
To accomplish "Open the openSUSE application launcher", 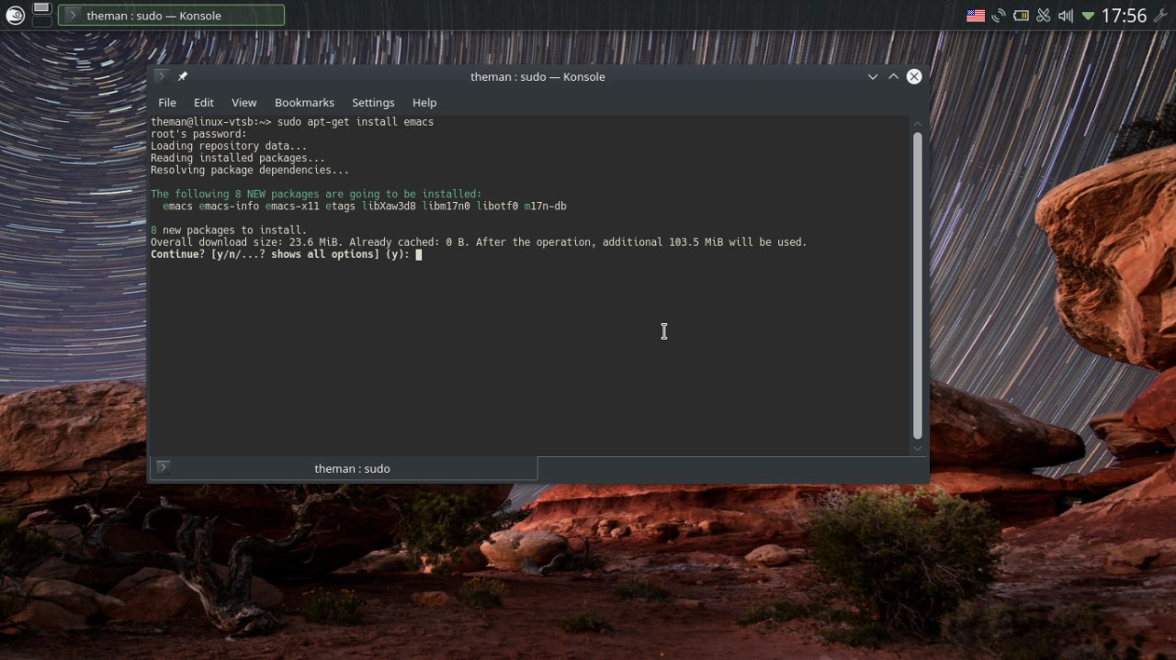I will click(x=15, y=15).
